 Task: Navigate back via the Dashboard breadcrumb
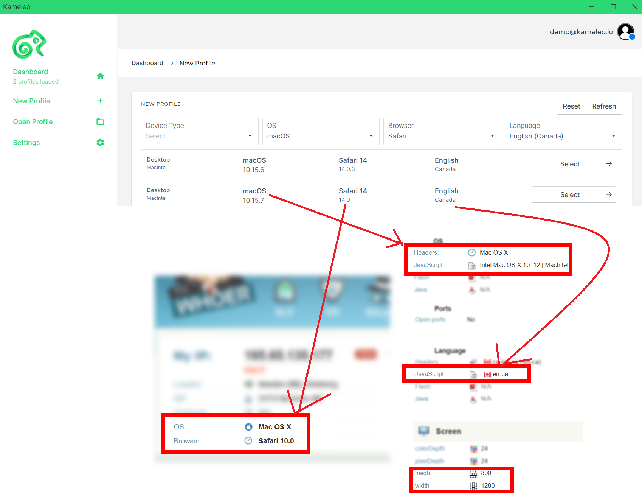coord(147,63)
